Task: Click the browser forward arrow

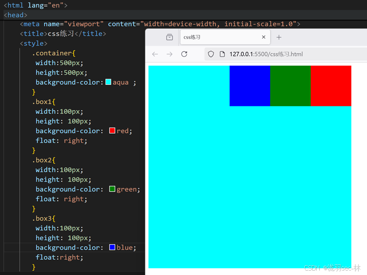Action: click(x=170, y=54)
